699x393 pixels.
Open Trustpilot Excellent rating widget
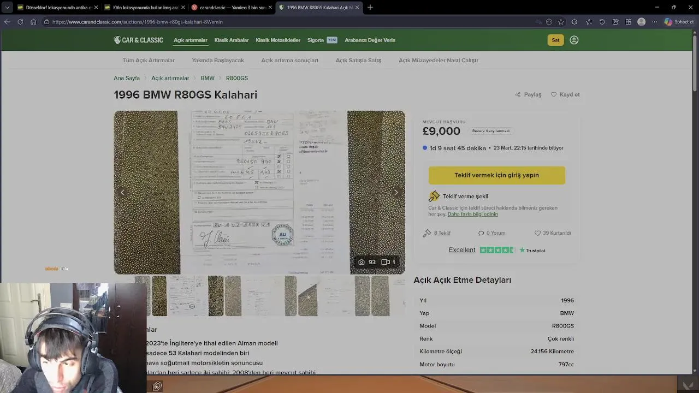tap(497, 250)
